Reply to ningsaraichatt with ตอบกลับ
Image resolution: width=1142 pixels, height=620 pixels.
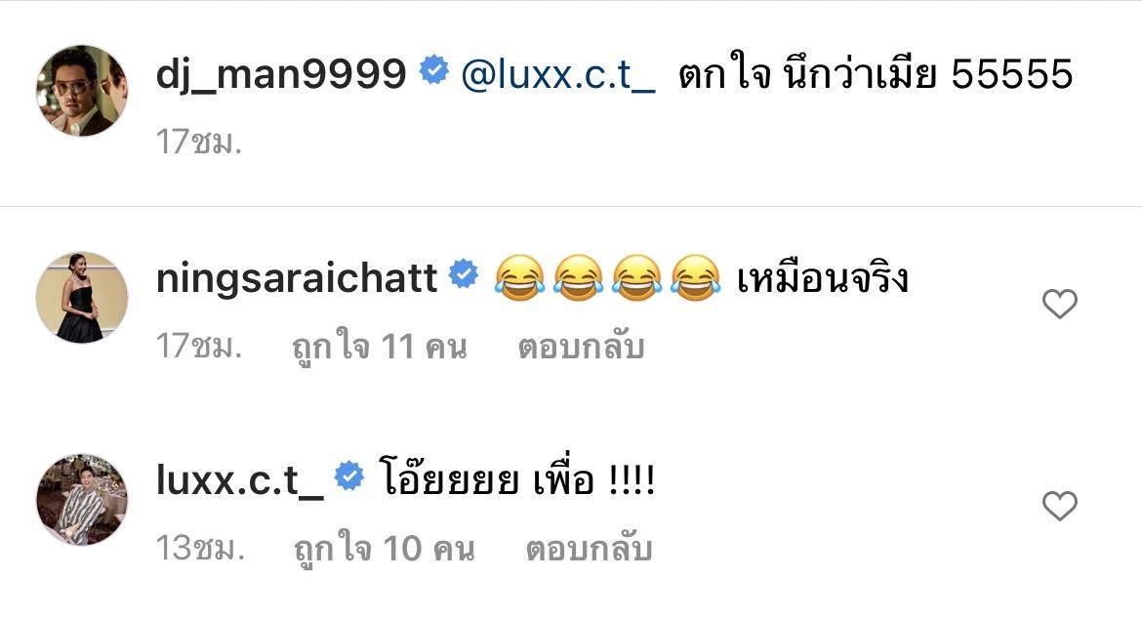pos(581,347)
